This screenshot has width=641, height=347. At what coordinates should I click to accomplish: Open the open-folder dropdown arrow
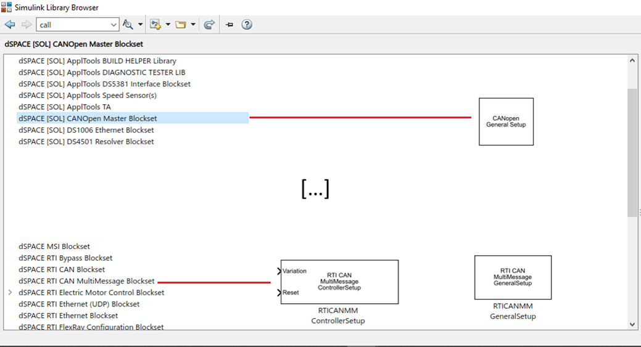(193, 25)
